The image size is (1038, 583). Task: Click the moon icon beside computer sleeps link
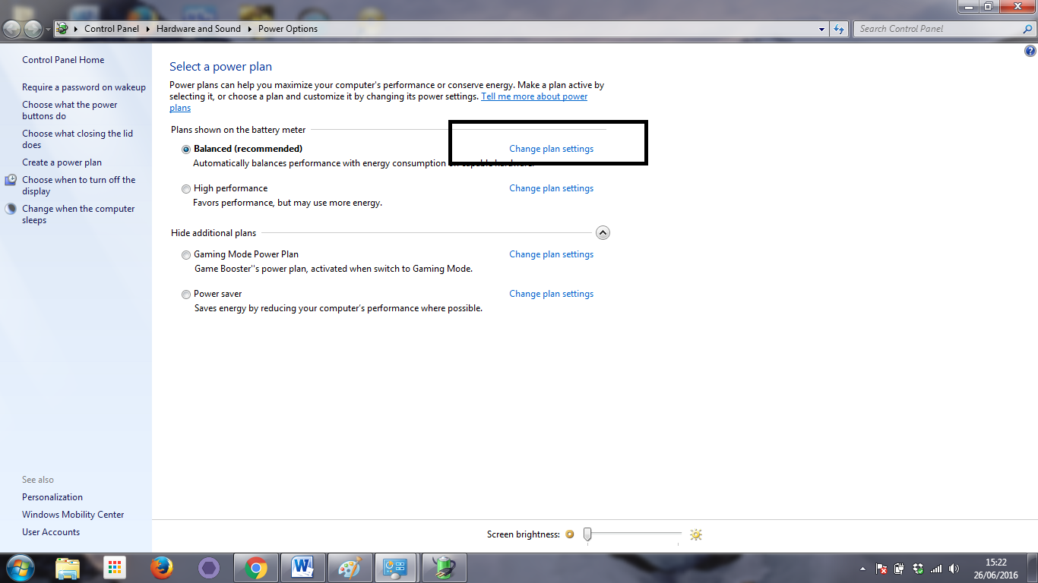pos(11,209)
